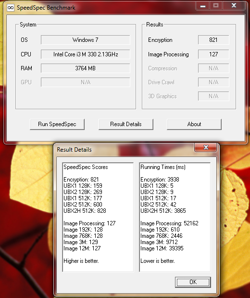Select score line Image 3M: 129
The image size is (250, 298).
tap(81, 242)
